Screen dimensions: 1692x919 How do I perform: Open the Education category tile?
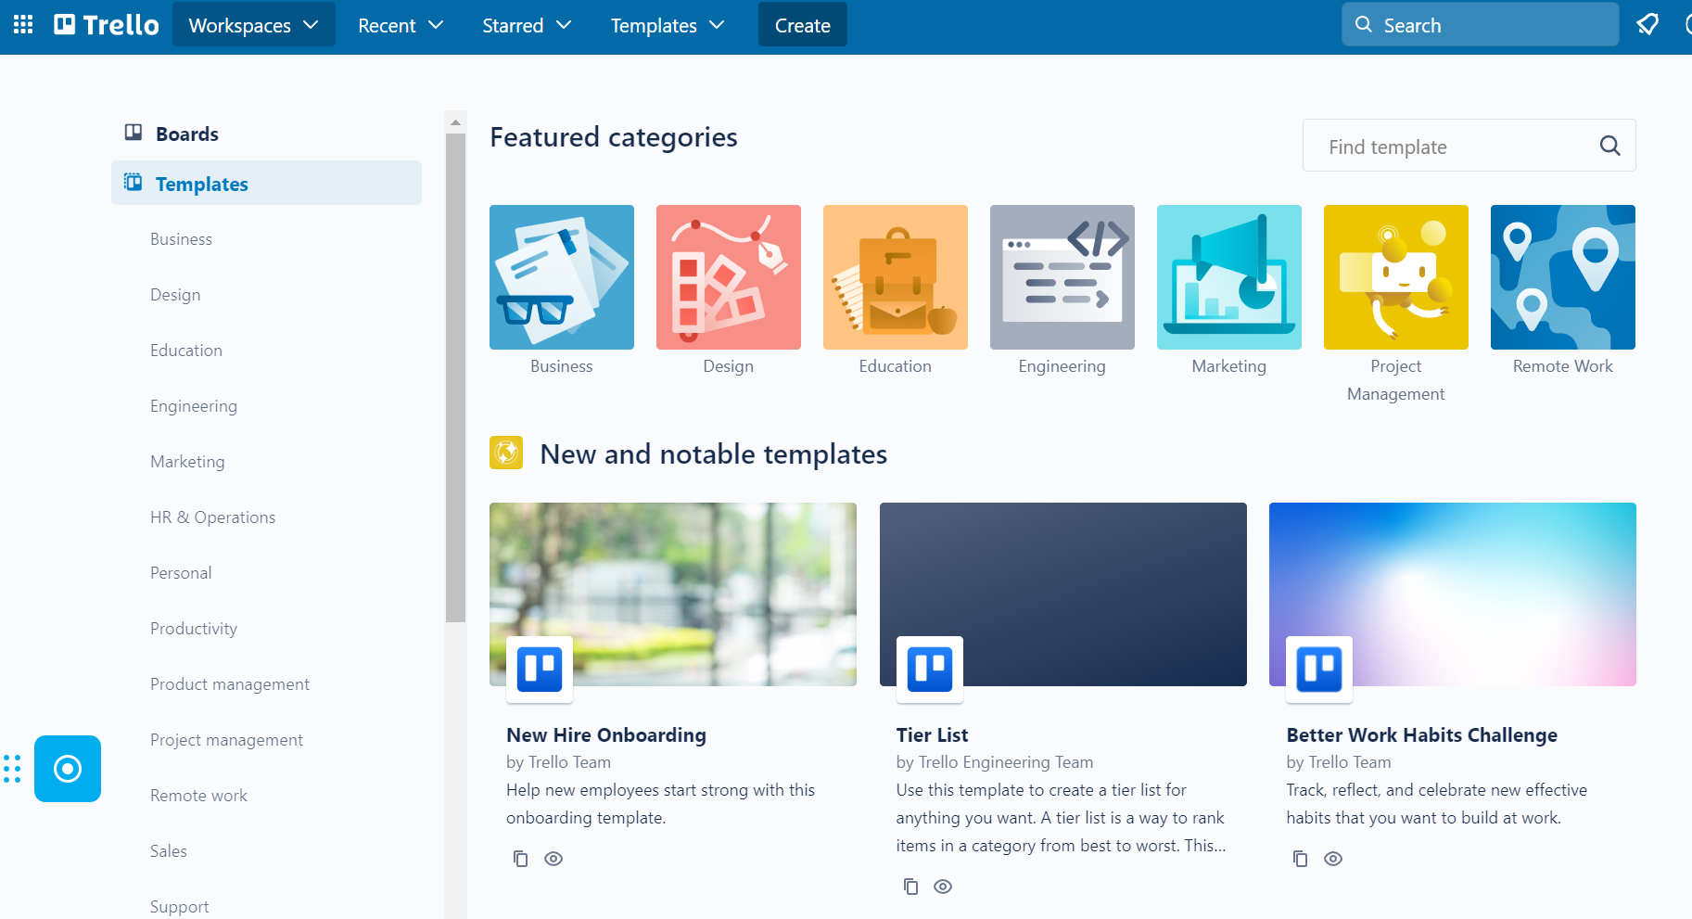[896, 277]
